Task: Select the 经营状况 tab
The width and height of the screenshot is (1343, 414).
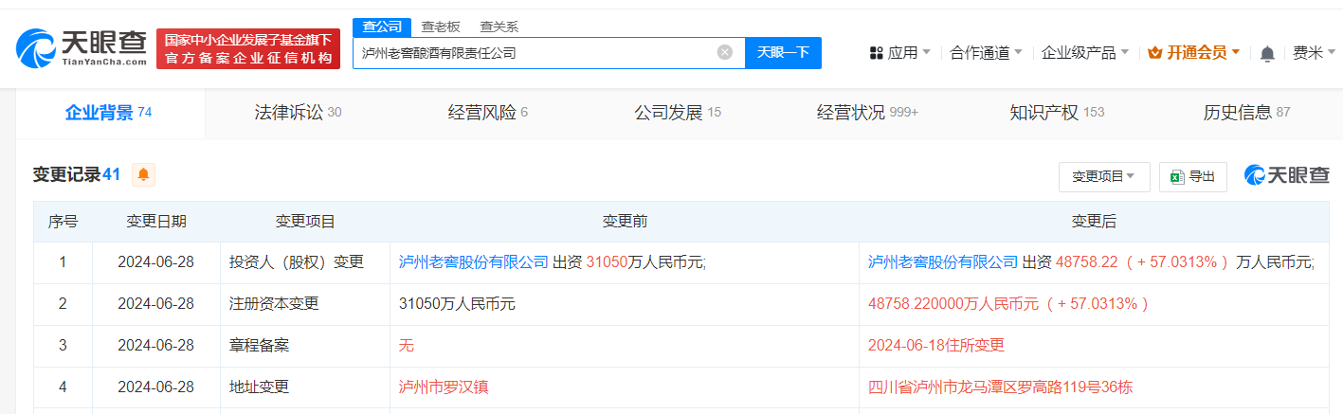Action: pos(867,113)
